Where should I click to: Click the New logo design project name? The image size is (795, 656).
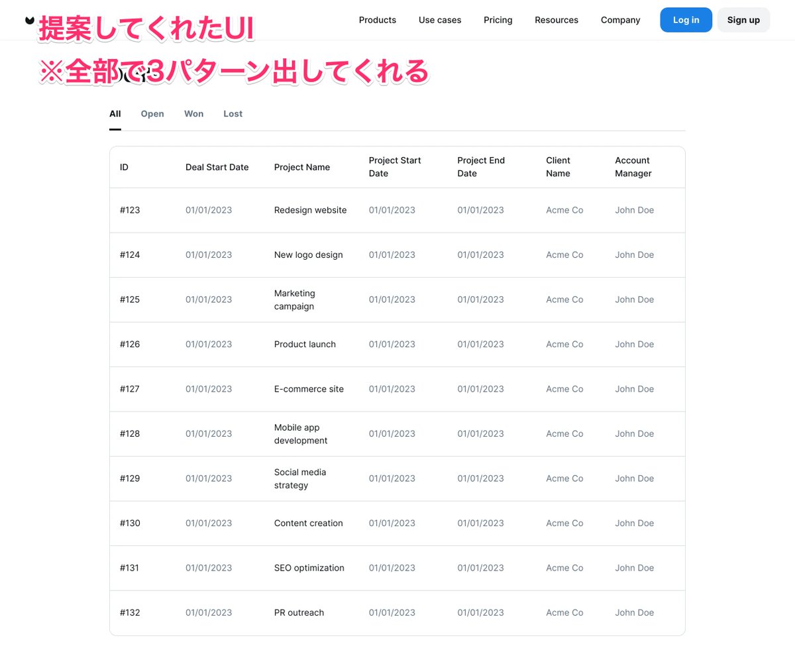point(309,255)
